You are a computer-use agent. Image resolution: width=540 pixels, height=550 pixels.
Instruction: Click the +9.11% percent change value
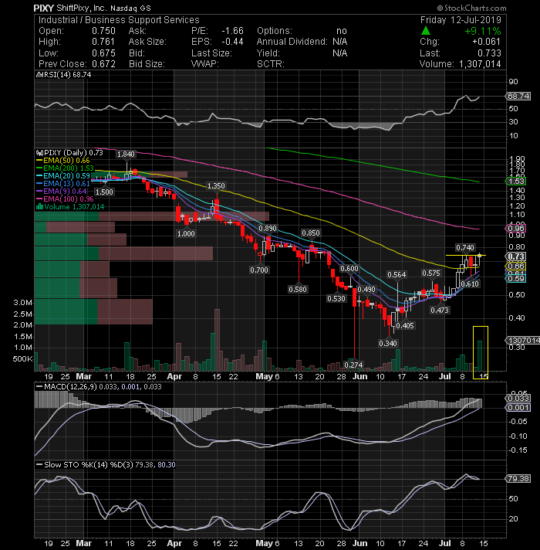[483, 31]
